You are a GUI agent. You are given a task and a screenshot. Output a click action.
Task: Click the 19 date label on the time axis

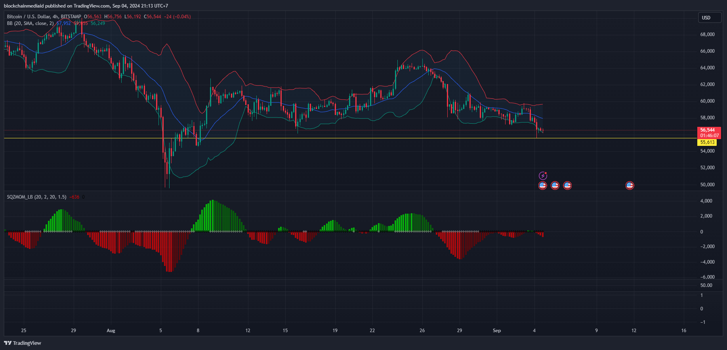coord(335,331)
